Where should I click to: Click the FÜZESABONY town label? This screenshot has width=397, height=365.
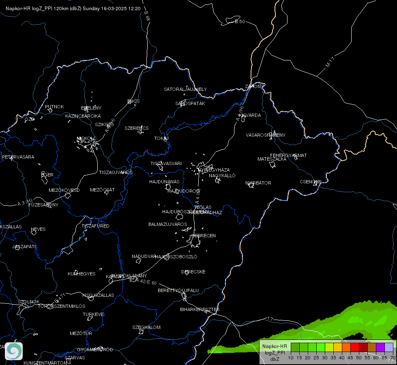[x=43, y=205]
